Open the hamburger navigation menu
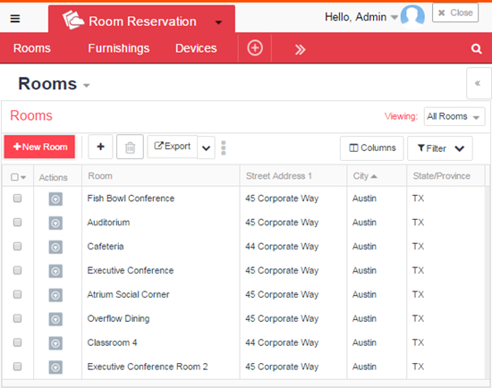 15,19
